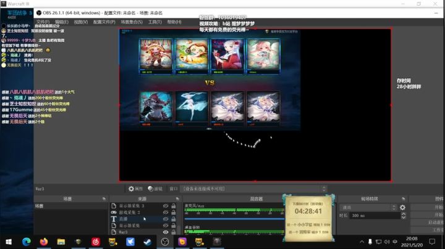Click the 启动虚拟摄像机 control button

[x=428, y=222]
